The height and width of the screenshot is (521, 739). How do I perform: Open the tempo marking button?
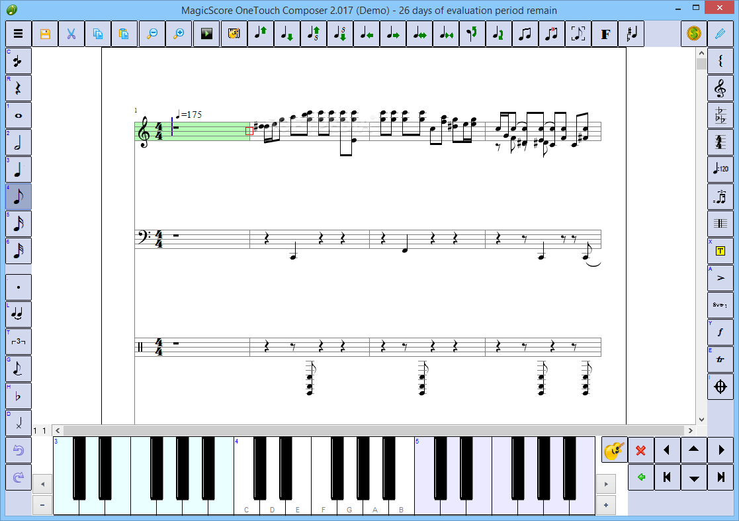(x=720, y=169)
